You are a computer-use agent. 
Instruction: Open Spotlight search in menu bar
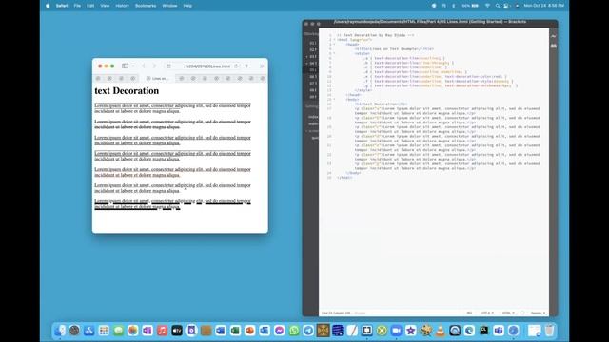[x=497, y=6]
